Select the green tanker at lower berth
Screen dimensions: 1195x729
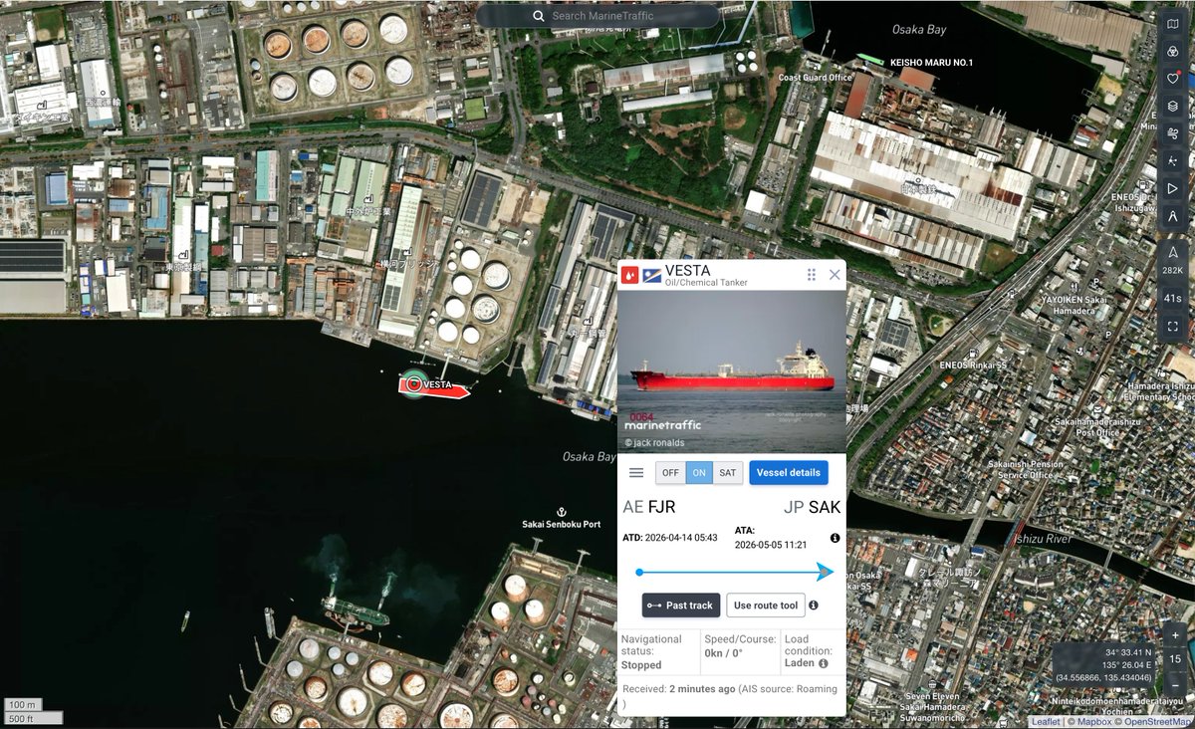click(356, 610)
